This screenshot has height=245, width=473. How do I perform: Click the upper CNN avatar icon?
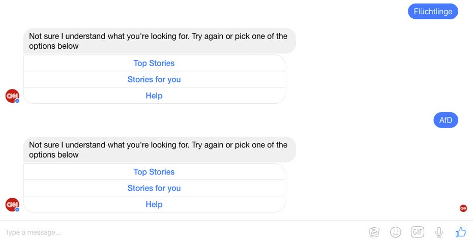12,96
